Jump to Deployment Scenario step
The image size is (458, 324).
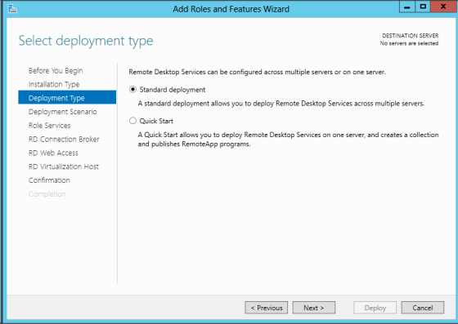click(x=63, y=112)
